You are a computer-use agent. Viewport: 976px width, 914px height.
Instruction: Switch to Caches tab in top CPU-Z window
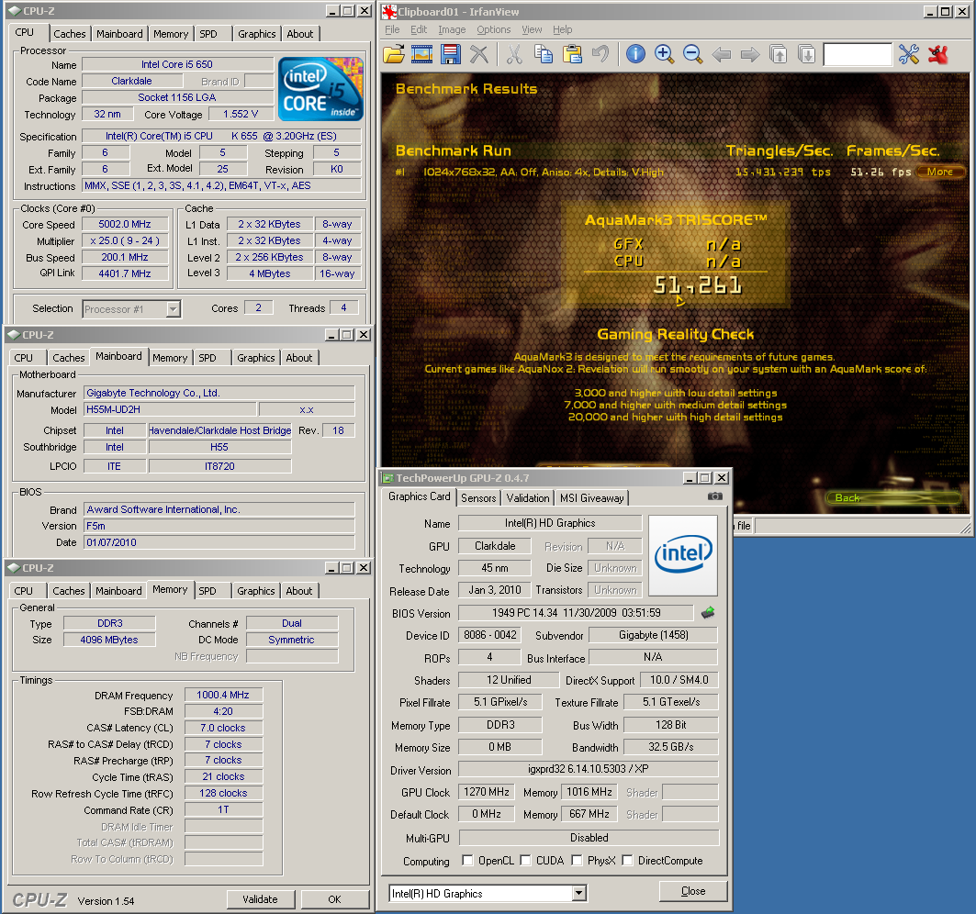pyautogui.click(x=70, y=34)
